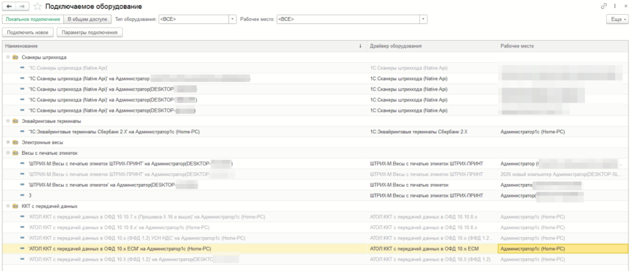Copy link using the chain icon
Viewport: 634px width, 271px height.
pyautogui.click(x=604, y=6)
